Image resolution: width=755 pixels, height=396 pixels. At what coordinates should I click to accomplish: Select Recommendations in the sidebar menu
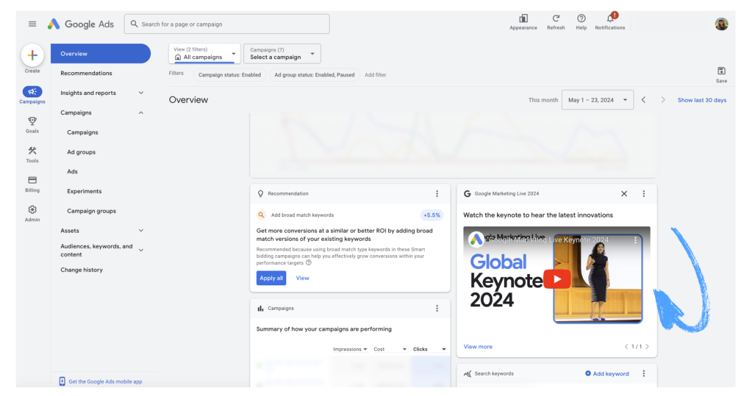coord(87,73)
